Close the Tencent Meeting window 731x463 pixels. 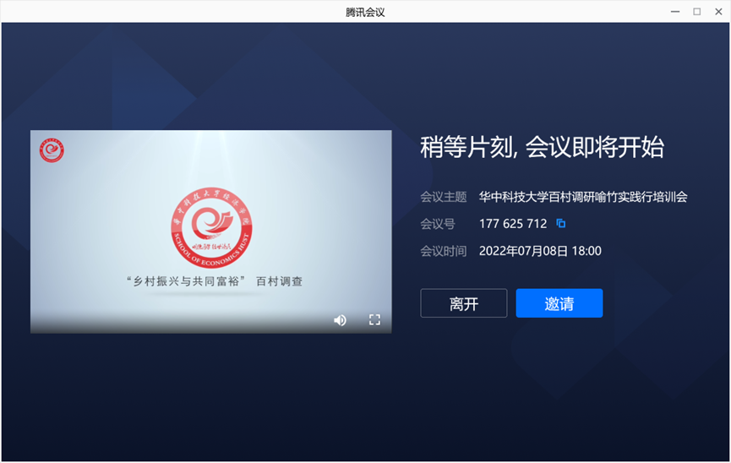click(x=717, y=11)
